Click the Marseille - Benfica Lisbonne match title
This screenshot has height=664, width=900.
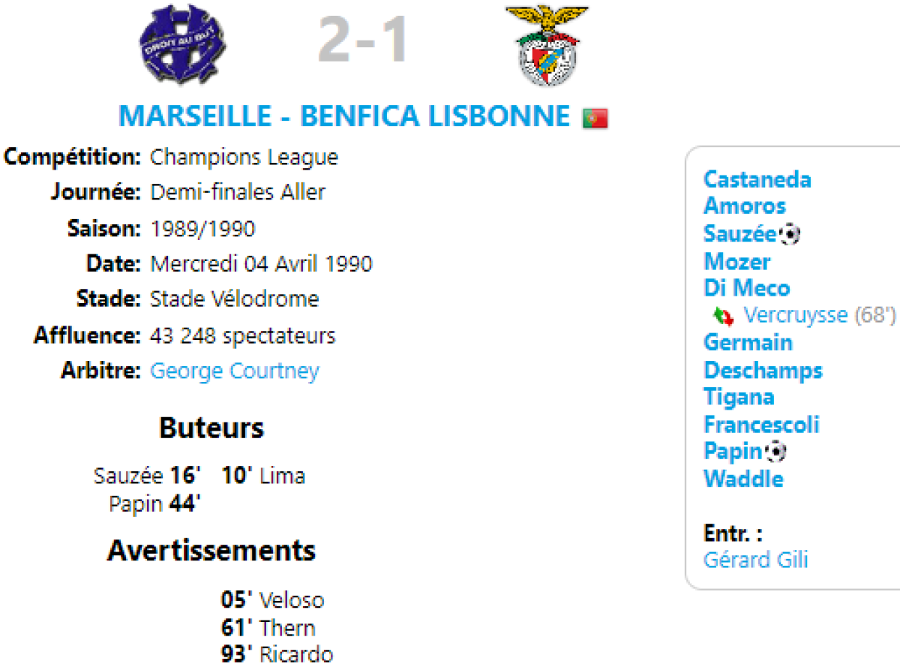pos(344,116)
